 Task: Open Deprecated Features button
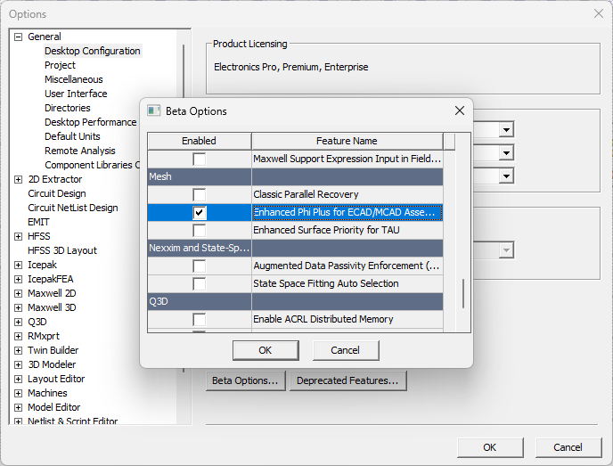pos(347,380)
